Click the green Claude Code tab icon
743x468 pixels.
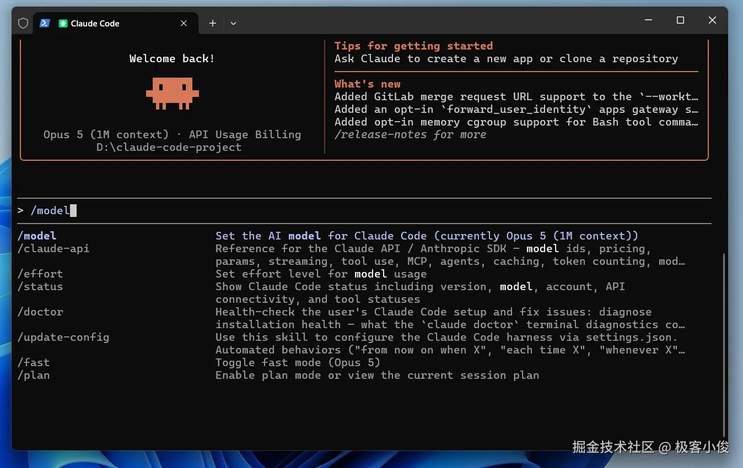pyautogui.click(x=63, y=23)
